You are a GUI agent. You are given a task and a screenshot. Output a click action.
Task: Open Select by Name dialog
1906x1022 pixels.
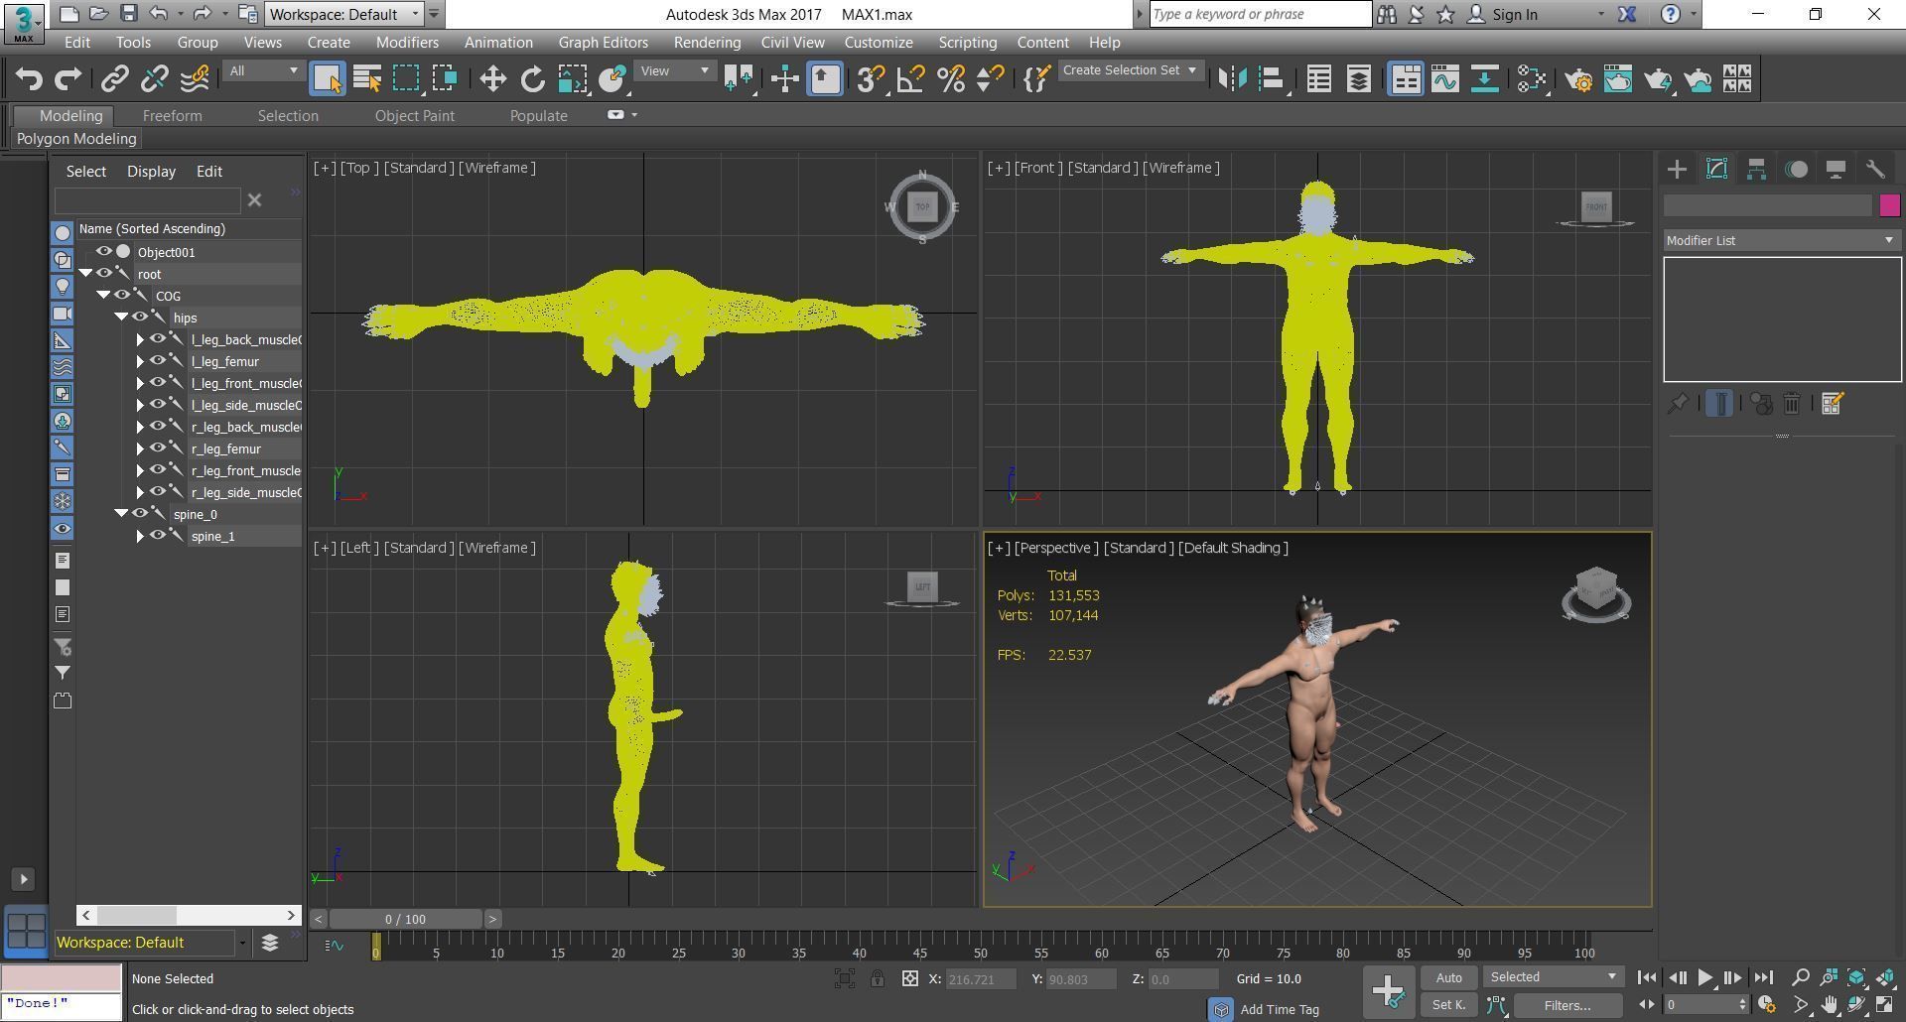(x=367, y=78)
